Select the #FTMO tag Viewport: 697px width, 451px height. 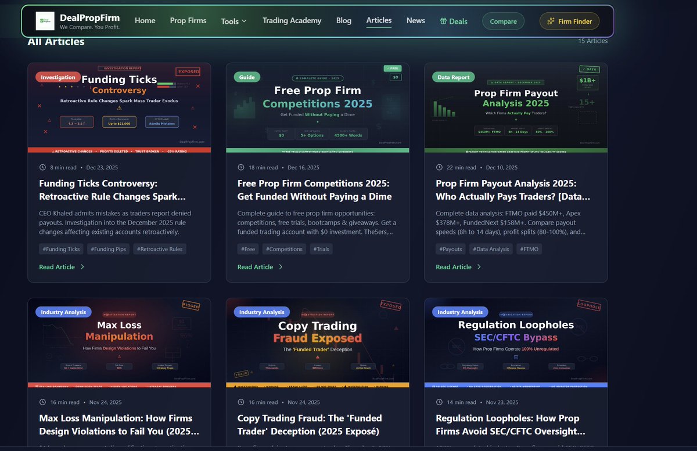click(530, 249)
